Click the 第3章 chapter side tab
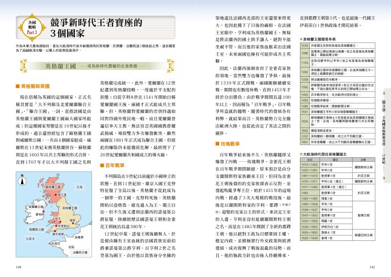The height and width of the screenshot is (277, 391). tap(384, 134)
